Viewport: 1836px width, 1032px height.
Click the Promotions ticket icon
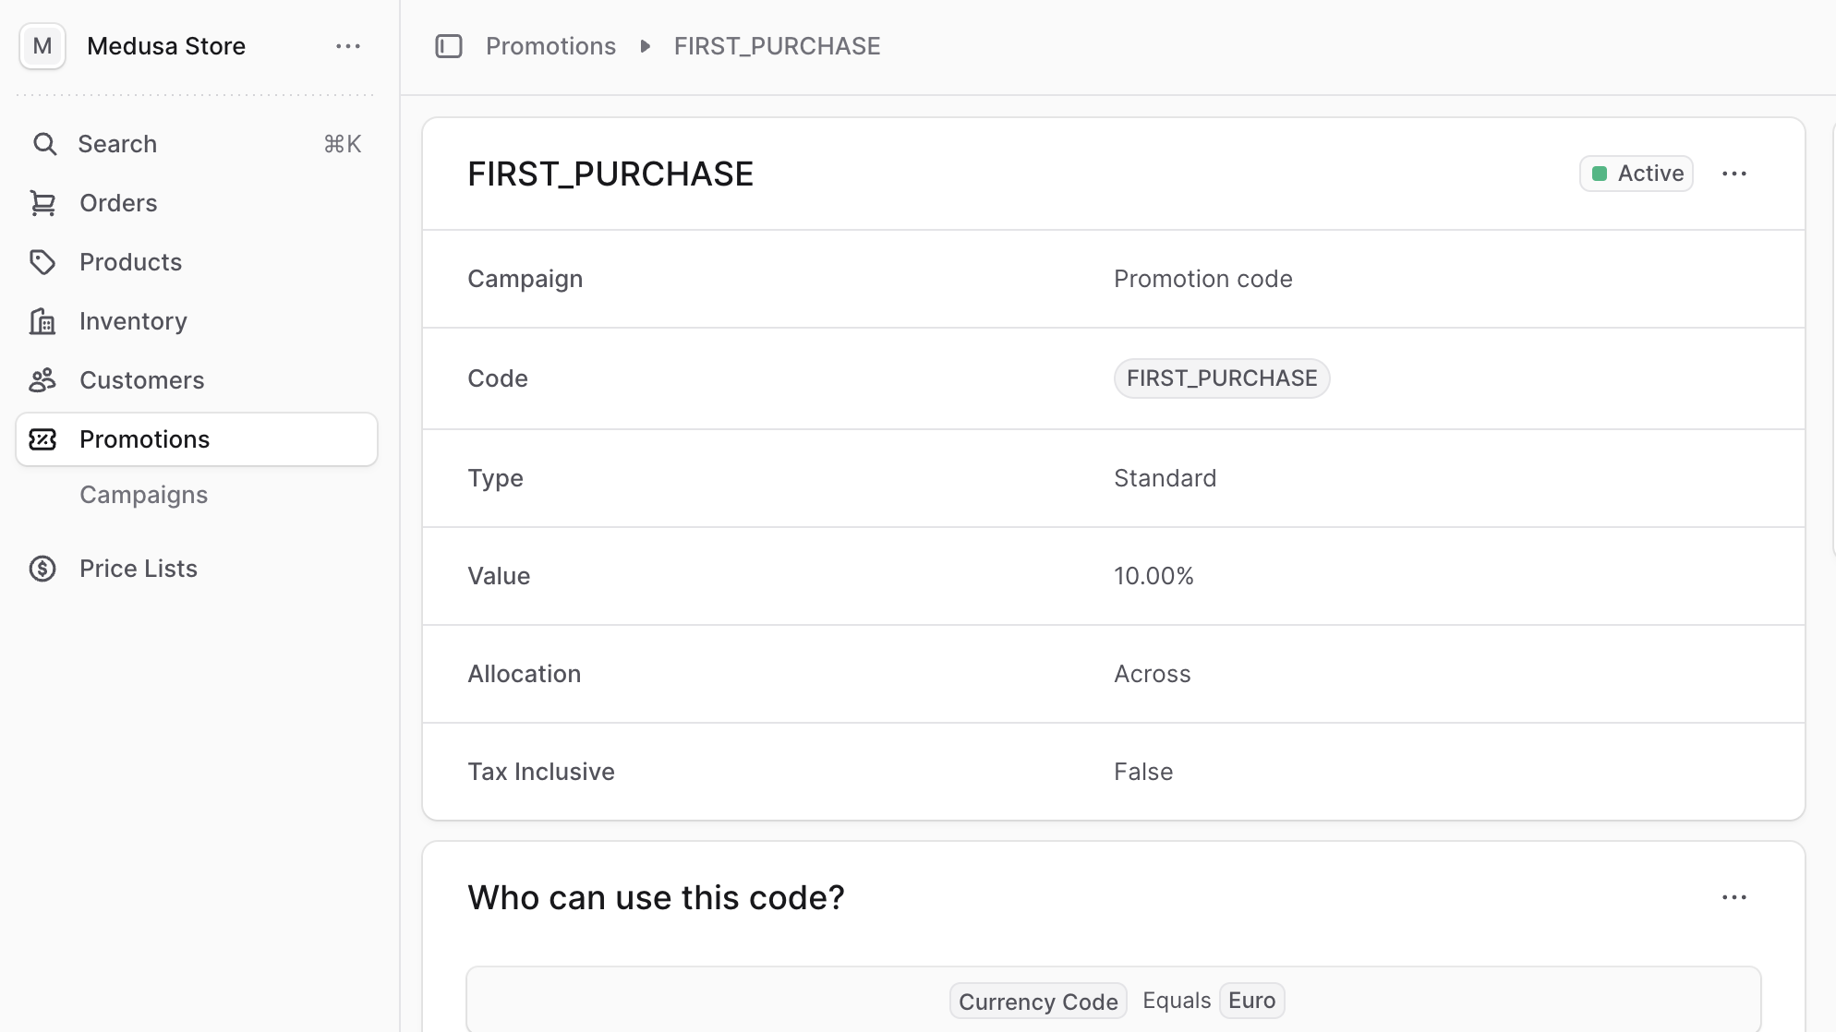point(43,438)
